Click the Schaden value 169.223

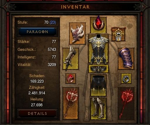37,81
